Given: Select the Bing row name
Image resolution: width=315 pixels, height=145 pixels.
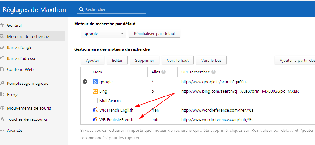Looking at the screenshot, I should click(x=103, y=91).
